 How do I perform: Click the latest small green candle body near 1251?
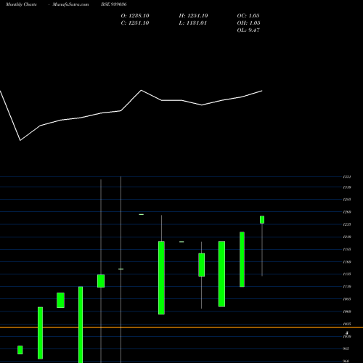(x=262, y=220)
